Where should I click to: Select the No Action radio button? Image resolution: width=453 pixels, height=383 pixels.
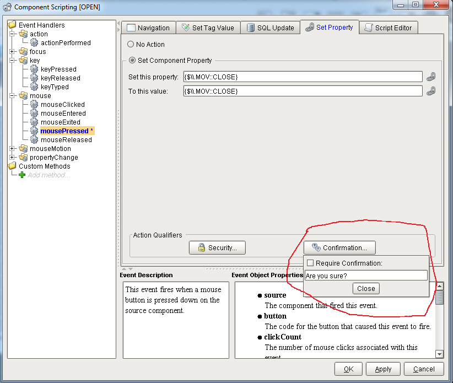pos(131,44)
